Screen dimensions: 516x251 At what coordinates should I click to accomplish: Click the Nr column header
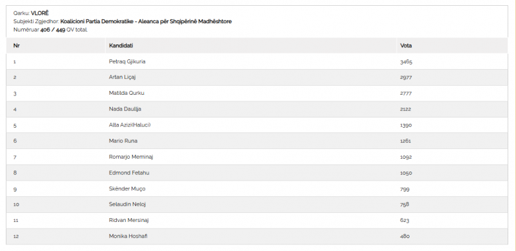coord(17,46)
